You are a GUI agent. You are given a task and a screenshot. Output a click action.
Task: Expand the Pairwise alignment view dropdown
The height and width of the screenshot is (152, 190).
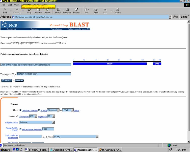click(53, 122)
